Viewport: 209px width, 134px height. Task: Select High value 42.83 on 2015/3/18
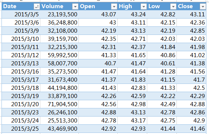(x=132, y=88)
